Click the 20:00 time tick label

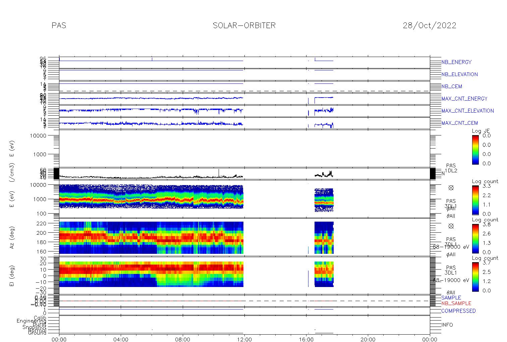(368, 339)
